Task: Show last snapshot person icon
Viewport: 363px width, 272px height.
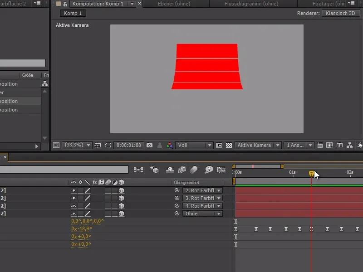Action: (160, 145)
